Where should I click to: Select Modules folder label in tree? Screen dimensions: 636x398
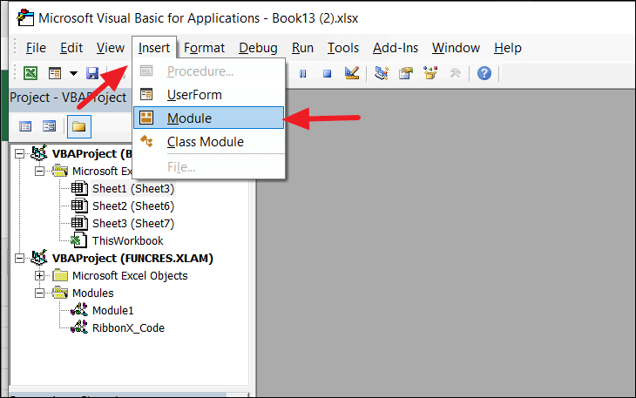tap(93, 293)
